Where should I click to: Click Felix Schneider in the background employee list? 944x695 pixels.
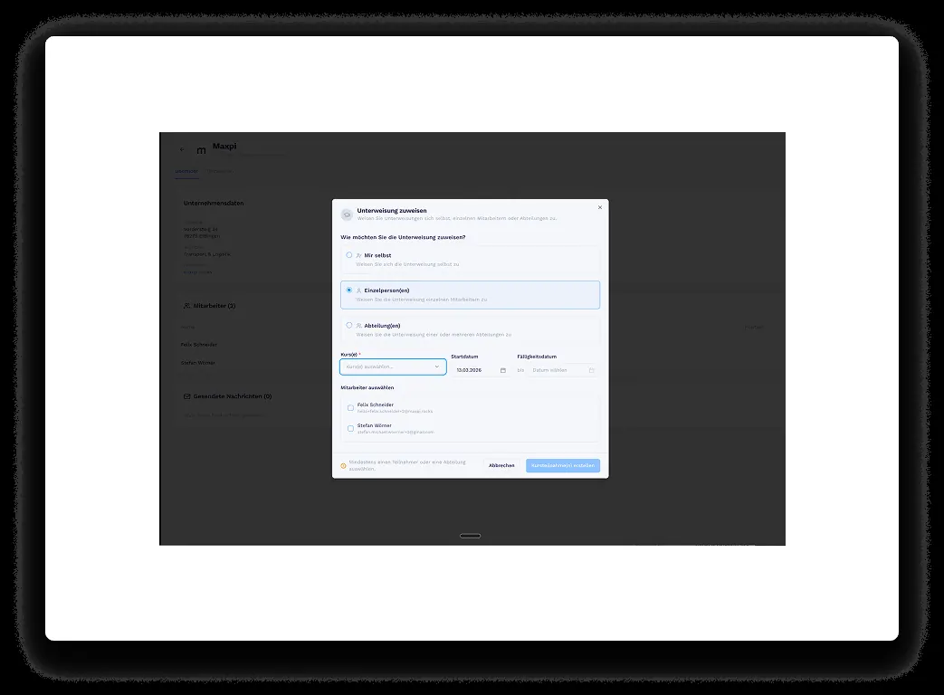click(x=199, y=345)
